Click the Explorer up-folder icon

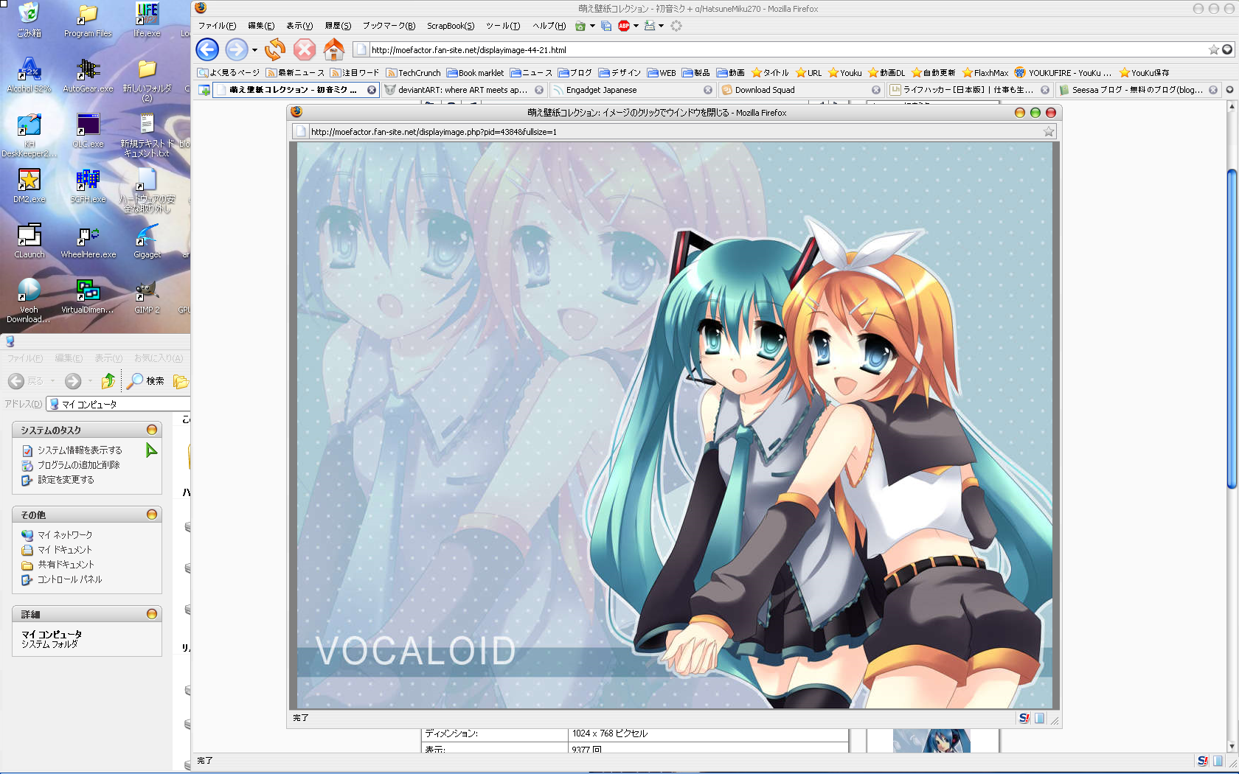pos(108,381)
